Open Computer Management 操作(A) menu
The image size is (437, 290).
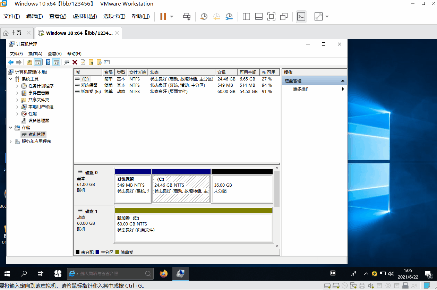35,54
